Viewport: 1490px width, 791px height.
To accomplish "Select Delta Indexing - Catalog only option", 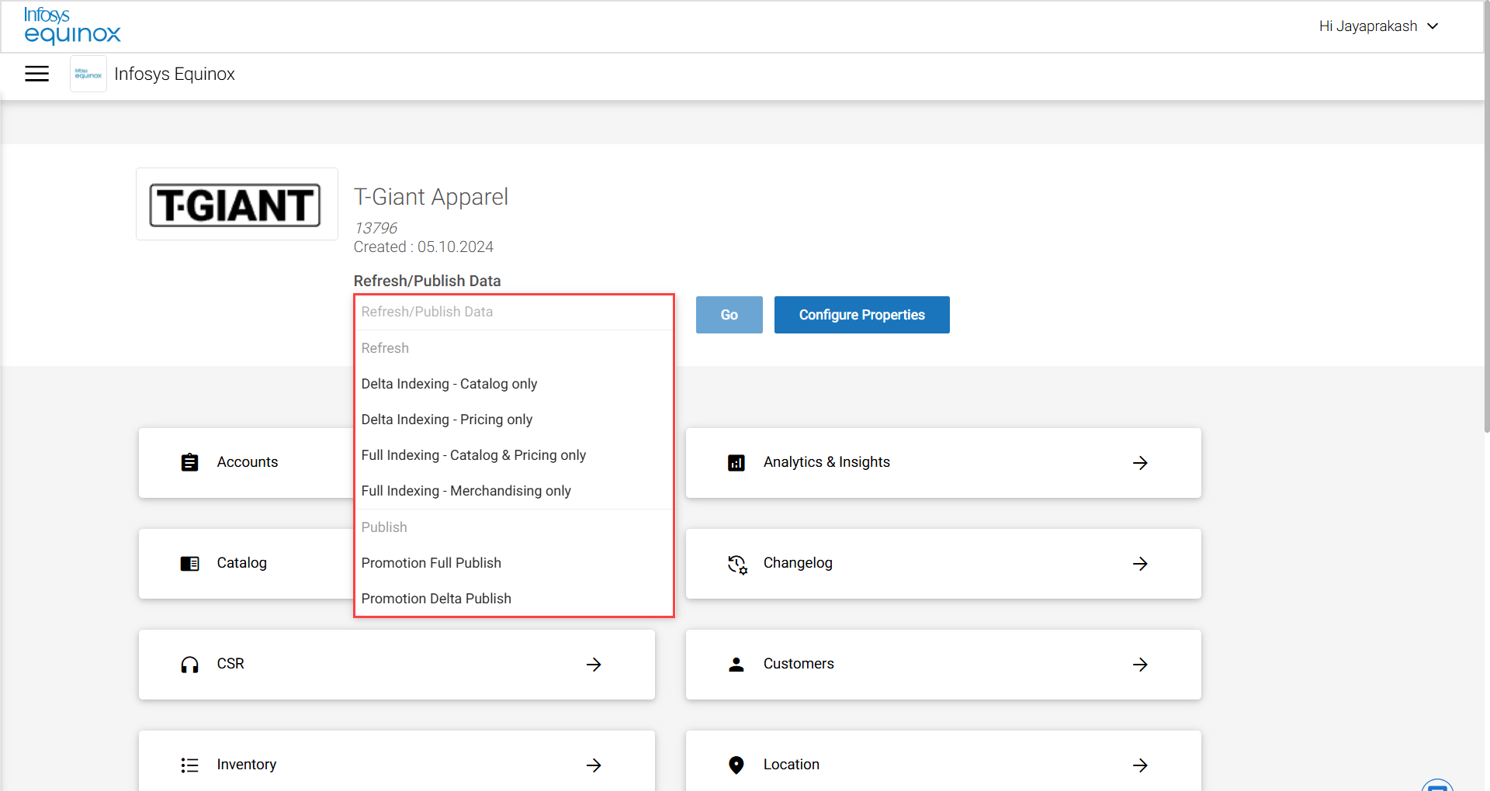I will coord(514,384).
